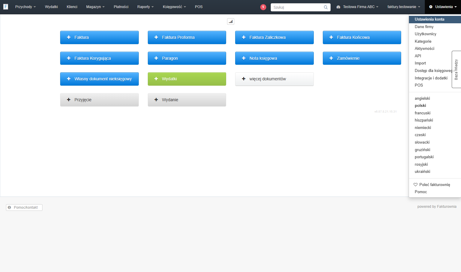Click the Pomoc/kontakt button
This screenshot has width=461, height=272.
pos(24,208)
